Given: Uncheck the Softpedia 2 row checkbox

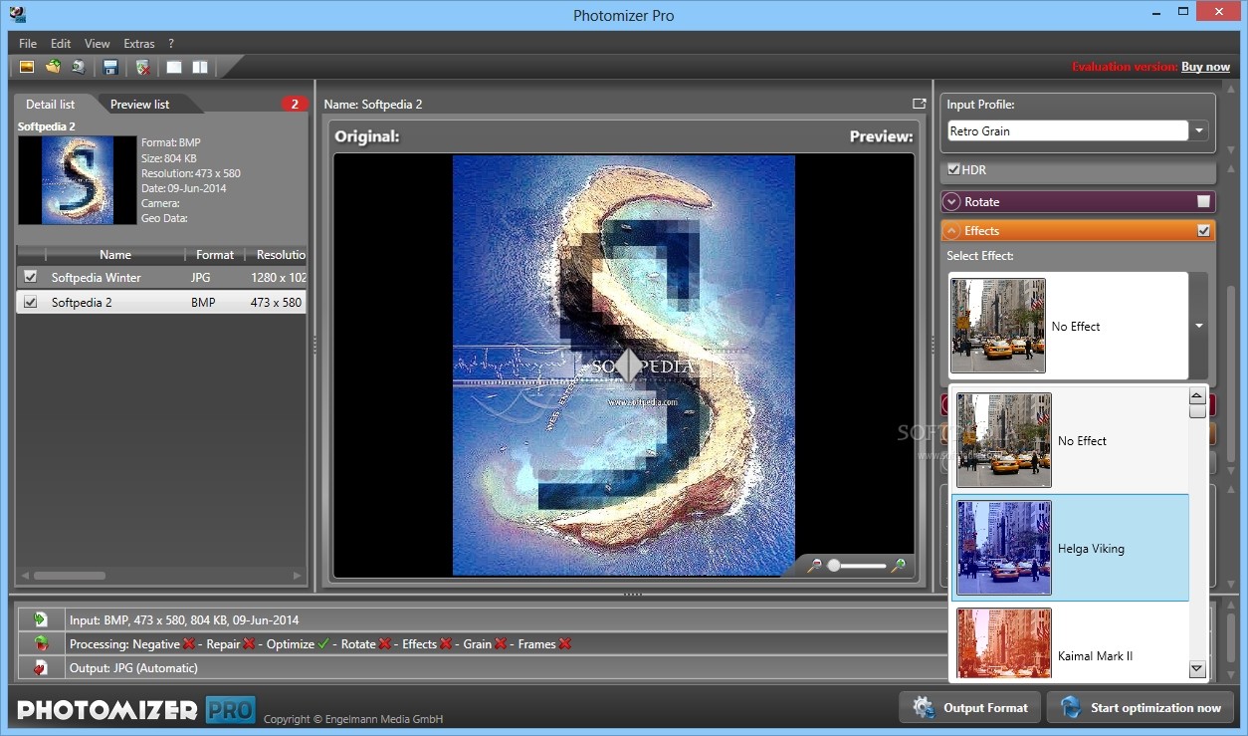Looking at the screenshot, I should pyautogui.click(x=30, y=302).
